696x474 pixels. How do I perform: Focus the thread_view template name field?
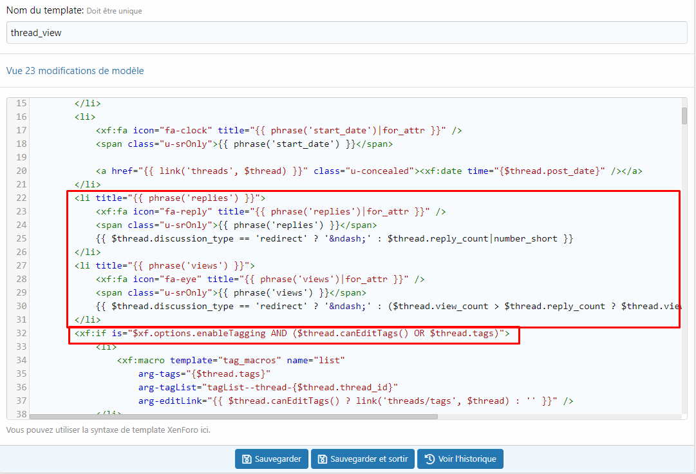(x=346, y=33)
